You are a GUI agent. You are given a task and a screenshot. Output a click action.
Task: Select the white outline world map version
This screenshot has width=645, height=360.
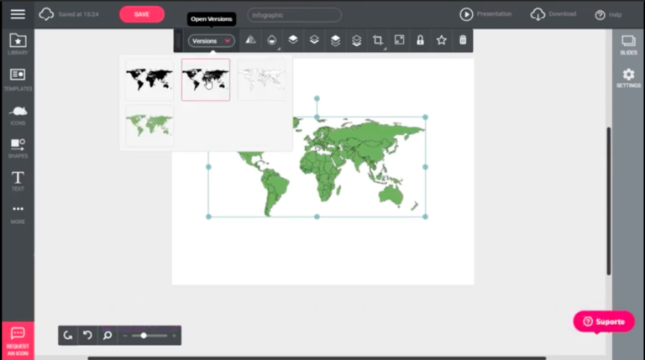(x=262, y=80)
